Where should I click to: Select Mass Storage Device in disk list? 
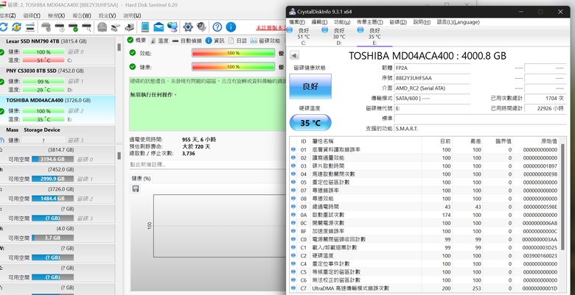[57, 135]
